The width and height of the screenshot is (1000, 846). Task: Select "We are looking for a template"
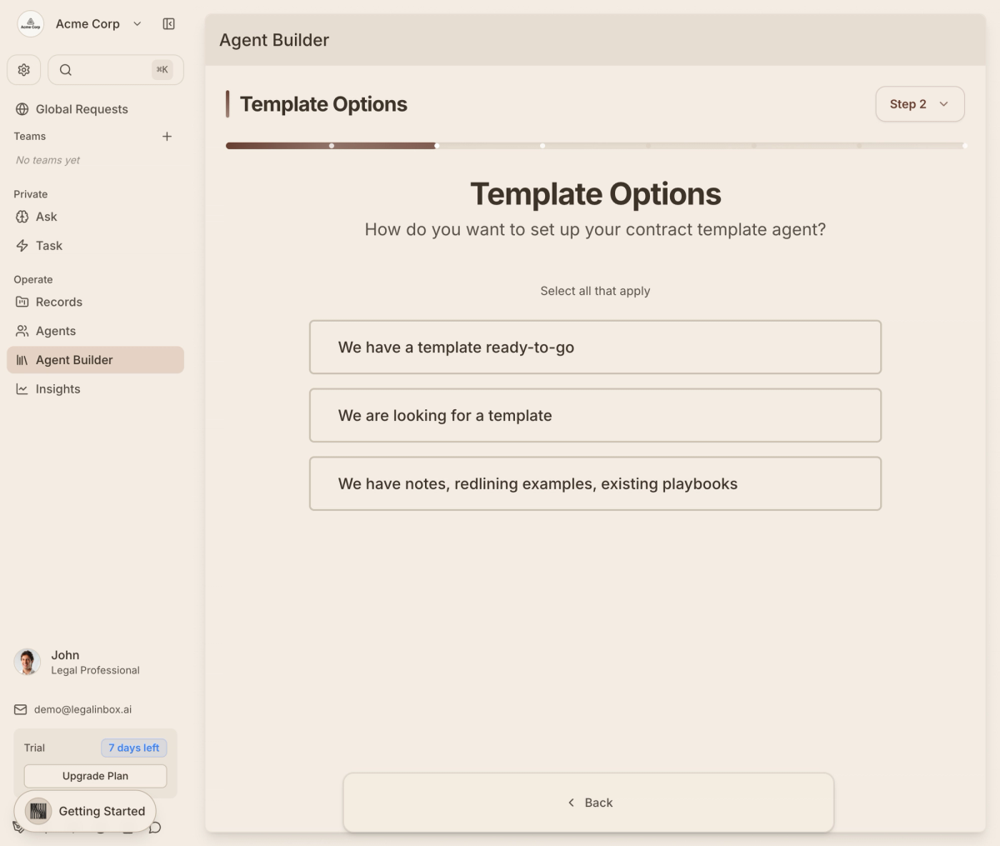click(595, 416)
